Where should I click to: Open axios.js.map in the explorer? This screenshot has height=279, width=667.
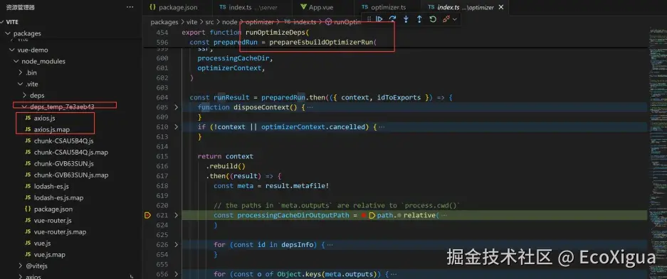click(x=52, y=130)
